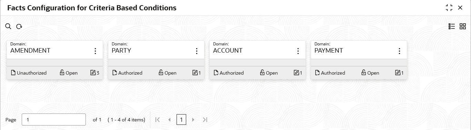
Task: Go to the first page
Action: 158,120
